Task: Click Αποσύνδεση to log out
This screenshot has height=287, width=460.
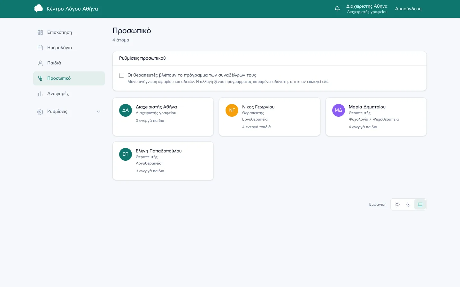Action: (x=408, y=9)
